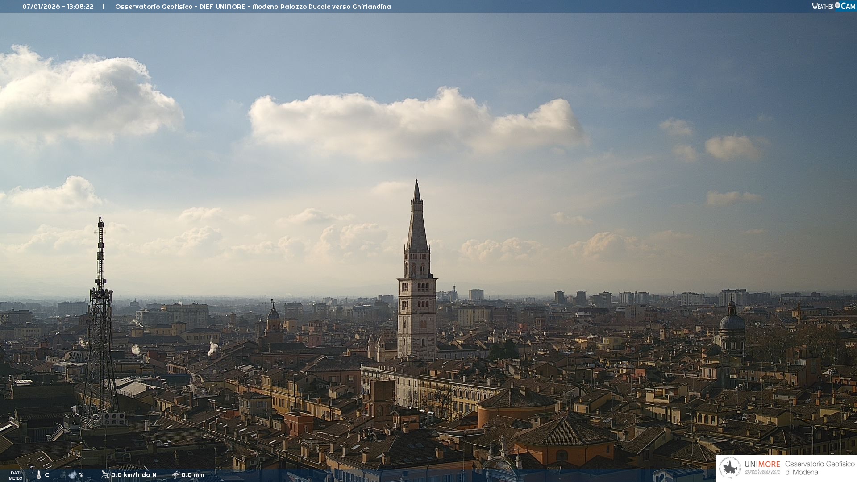
Task: Click the rain umbrella precipitation icon
Action: 175,475
